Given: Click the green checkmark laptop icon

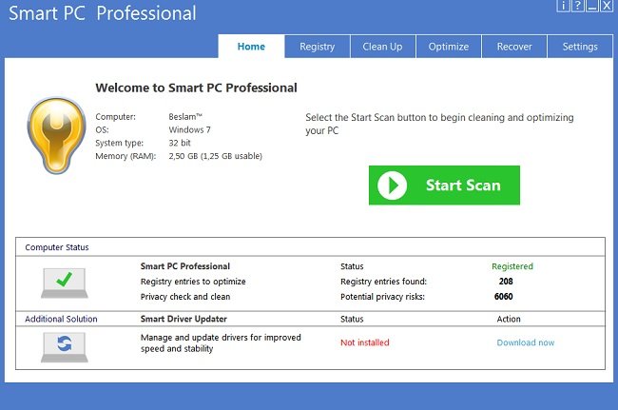Looking at the screenshot, I should coord(65,283).
